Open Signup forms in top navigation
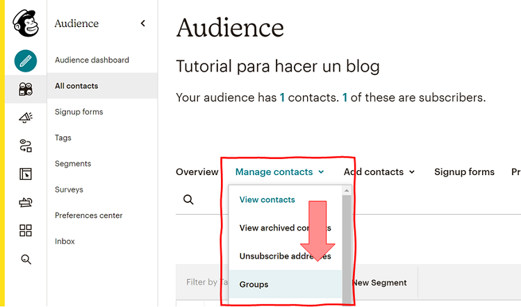The height and width of the screenshot is (307, 521). 464,172
